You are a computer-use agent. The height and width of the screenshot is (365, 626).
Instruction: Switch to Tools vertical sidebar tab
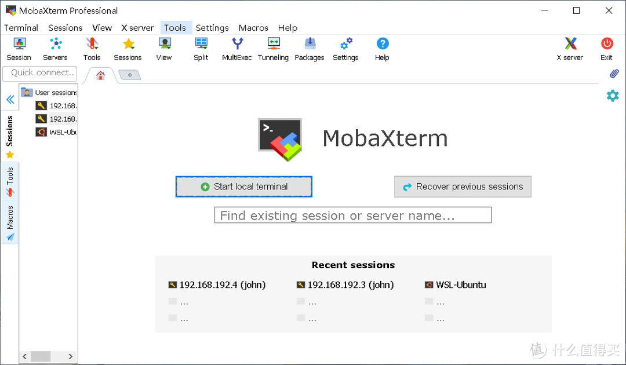(10, 181)
